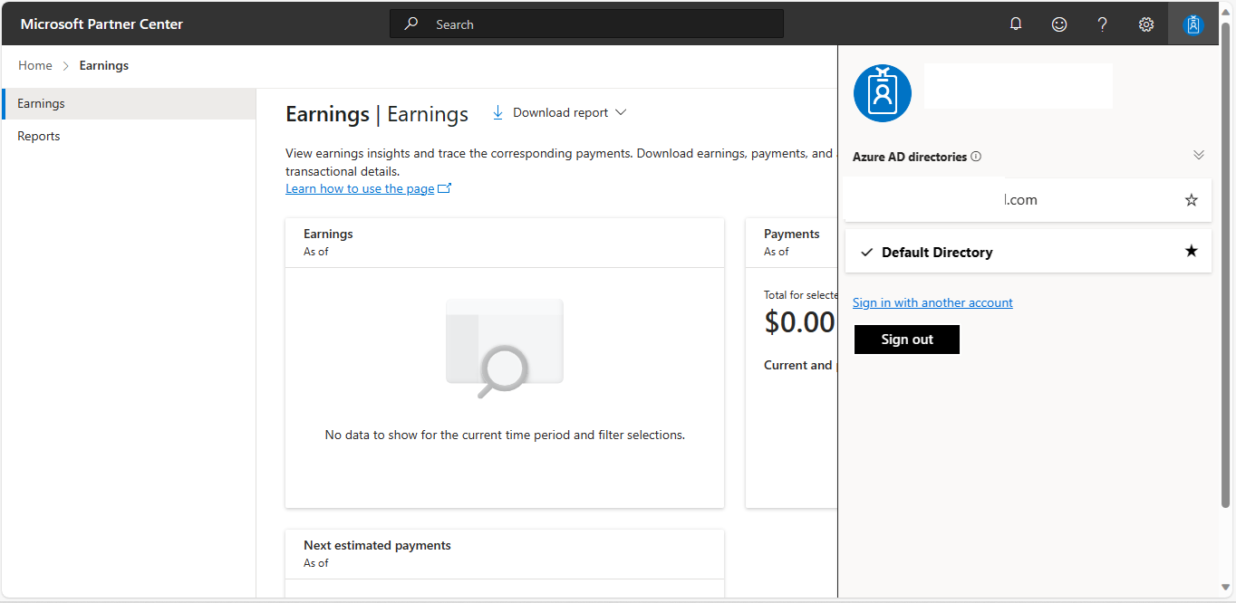Click the account badge icon in header

(x=1193, y=24)
